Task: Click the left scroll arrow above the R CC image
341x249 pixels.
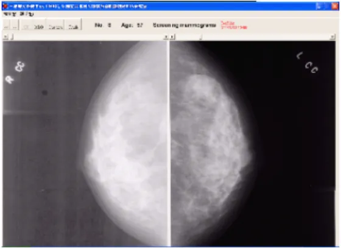Action: tap(5, 37)
